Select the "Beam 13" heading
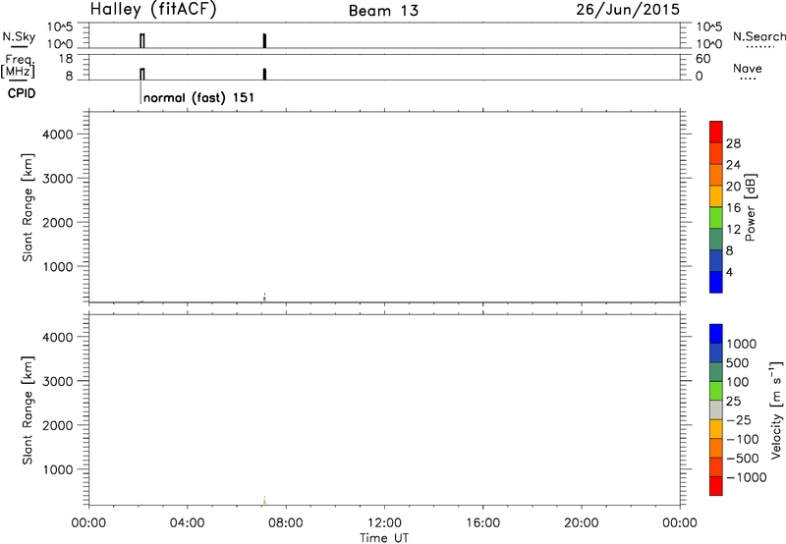Viewport: 786px width, 544px height. (383, 11)
